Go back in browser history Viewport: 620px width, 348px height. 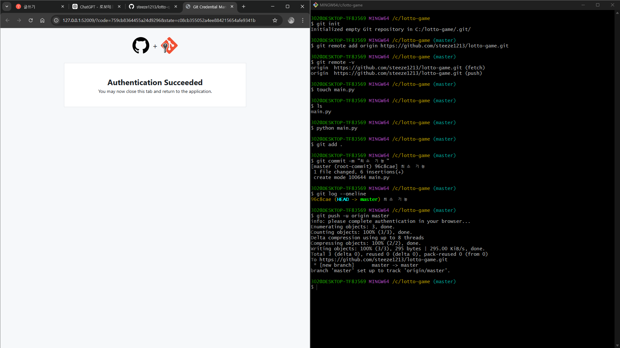click(7, 20)
